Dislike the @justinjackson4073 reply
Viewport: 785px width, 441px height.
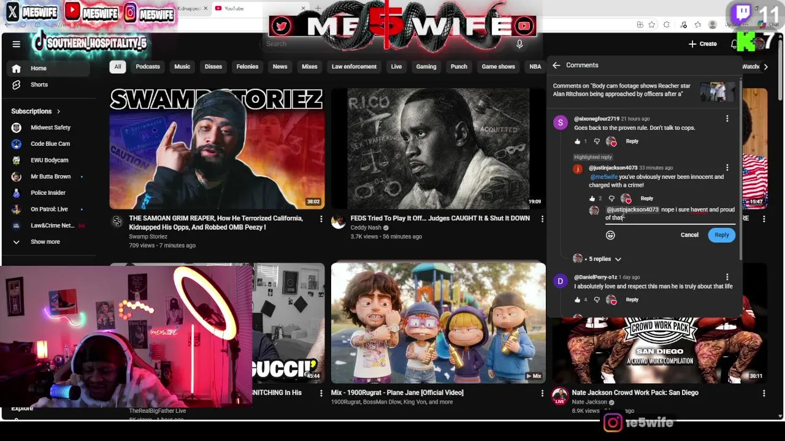tap(611, 198)
